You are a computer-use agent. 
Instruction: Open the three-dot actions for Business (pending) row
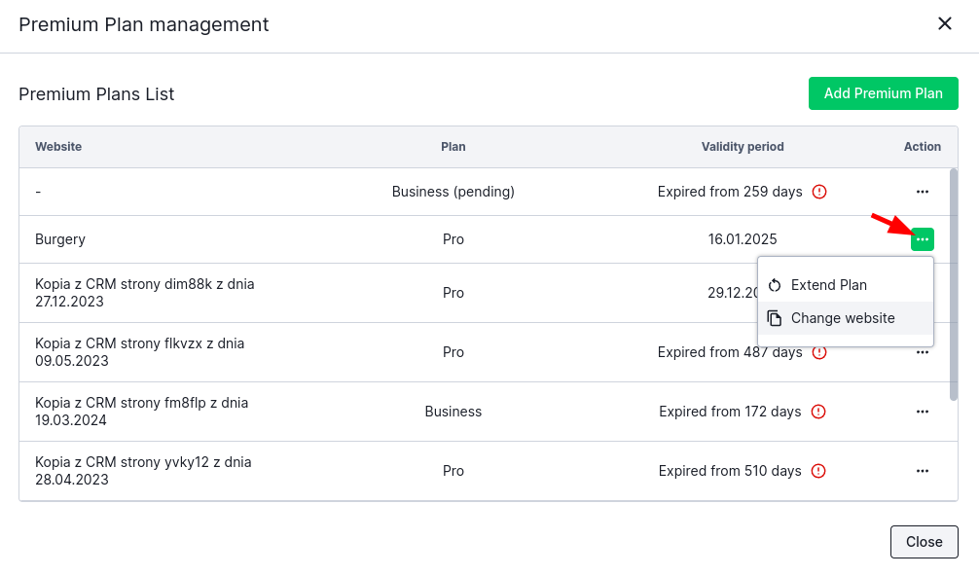point(922,192)
